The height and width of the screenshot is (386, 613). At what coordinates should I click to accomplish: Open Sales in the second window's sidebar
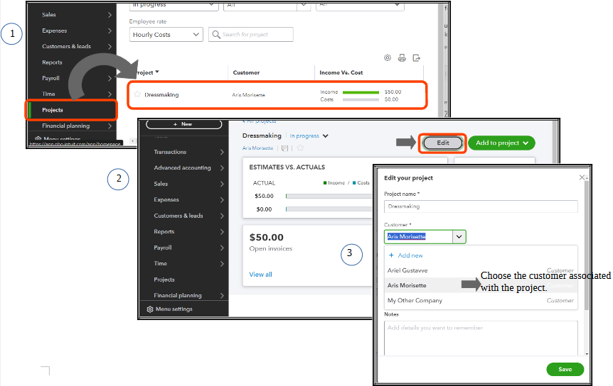(161, 184)
